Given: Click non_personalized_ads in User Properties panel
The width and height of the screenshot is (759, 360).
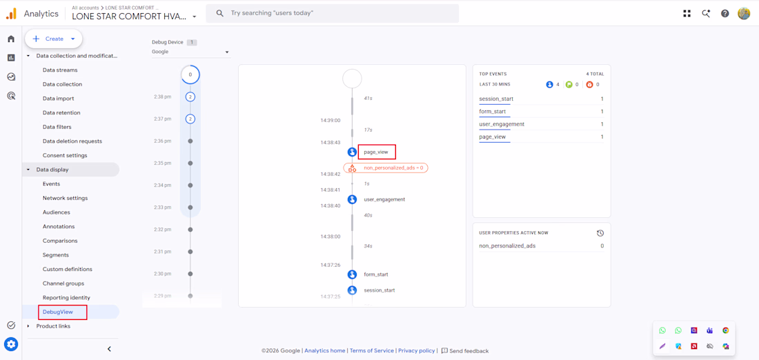Looking at the screenshot, I should coord(507,246).
